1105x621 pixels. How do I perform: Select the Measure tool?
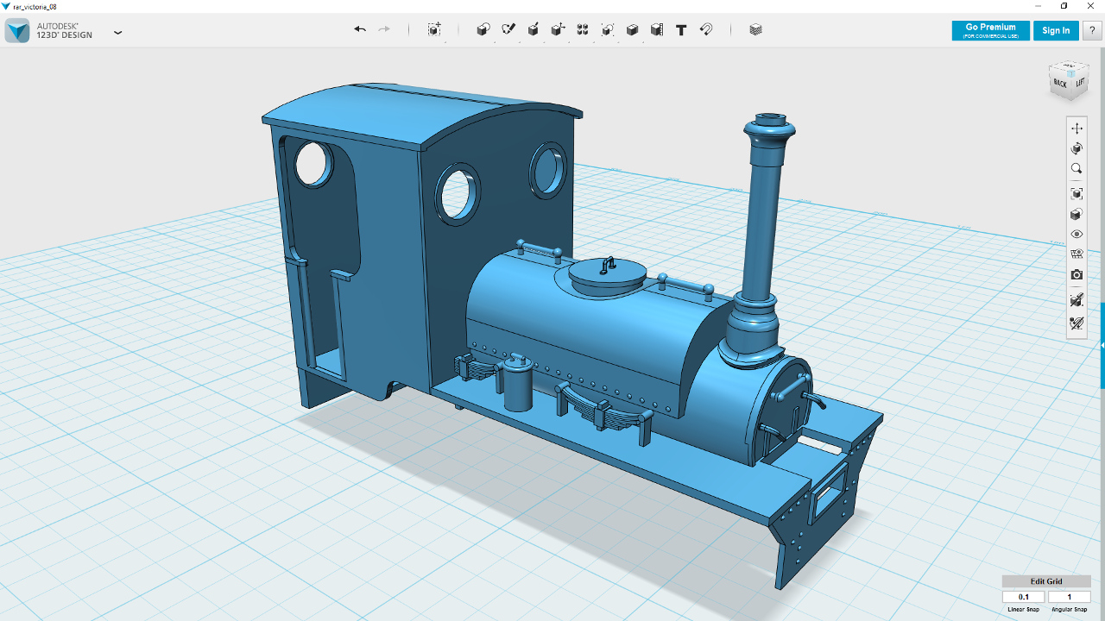(657, 29)
